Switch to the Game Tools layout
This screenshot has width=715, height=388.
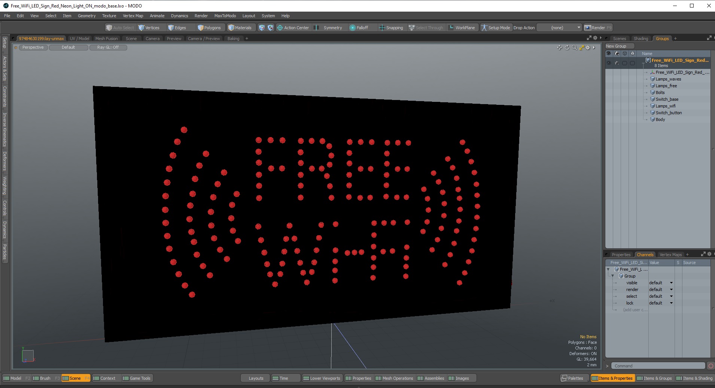(x=137, y=378)
